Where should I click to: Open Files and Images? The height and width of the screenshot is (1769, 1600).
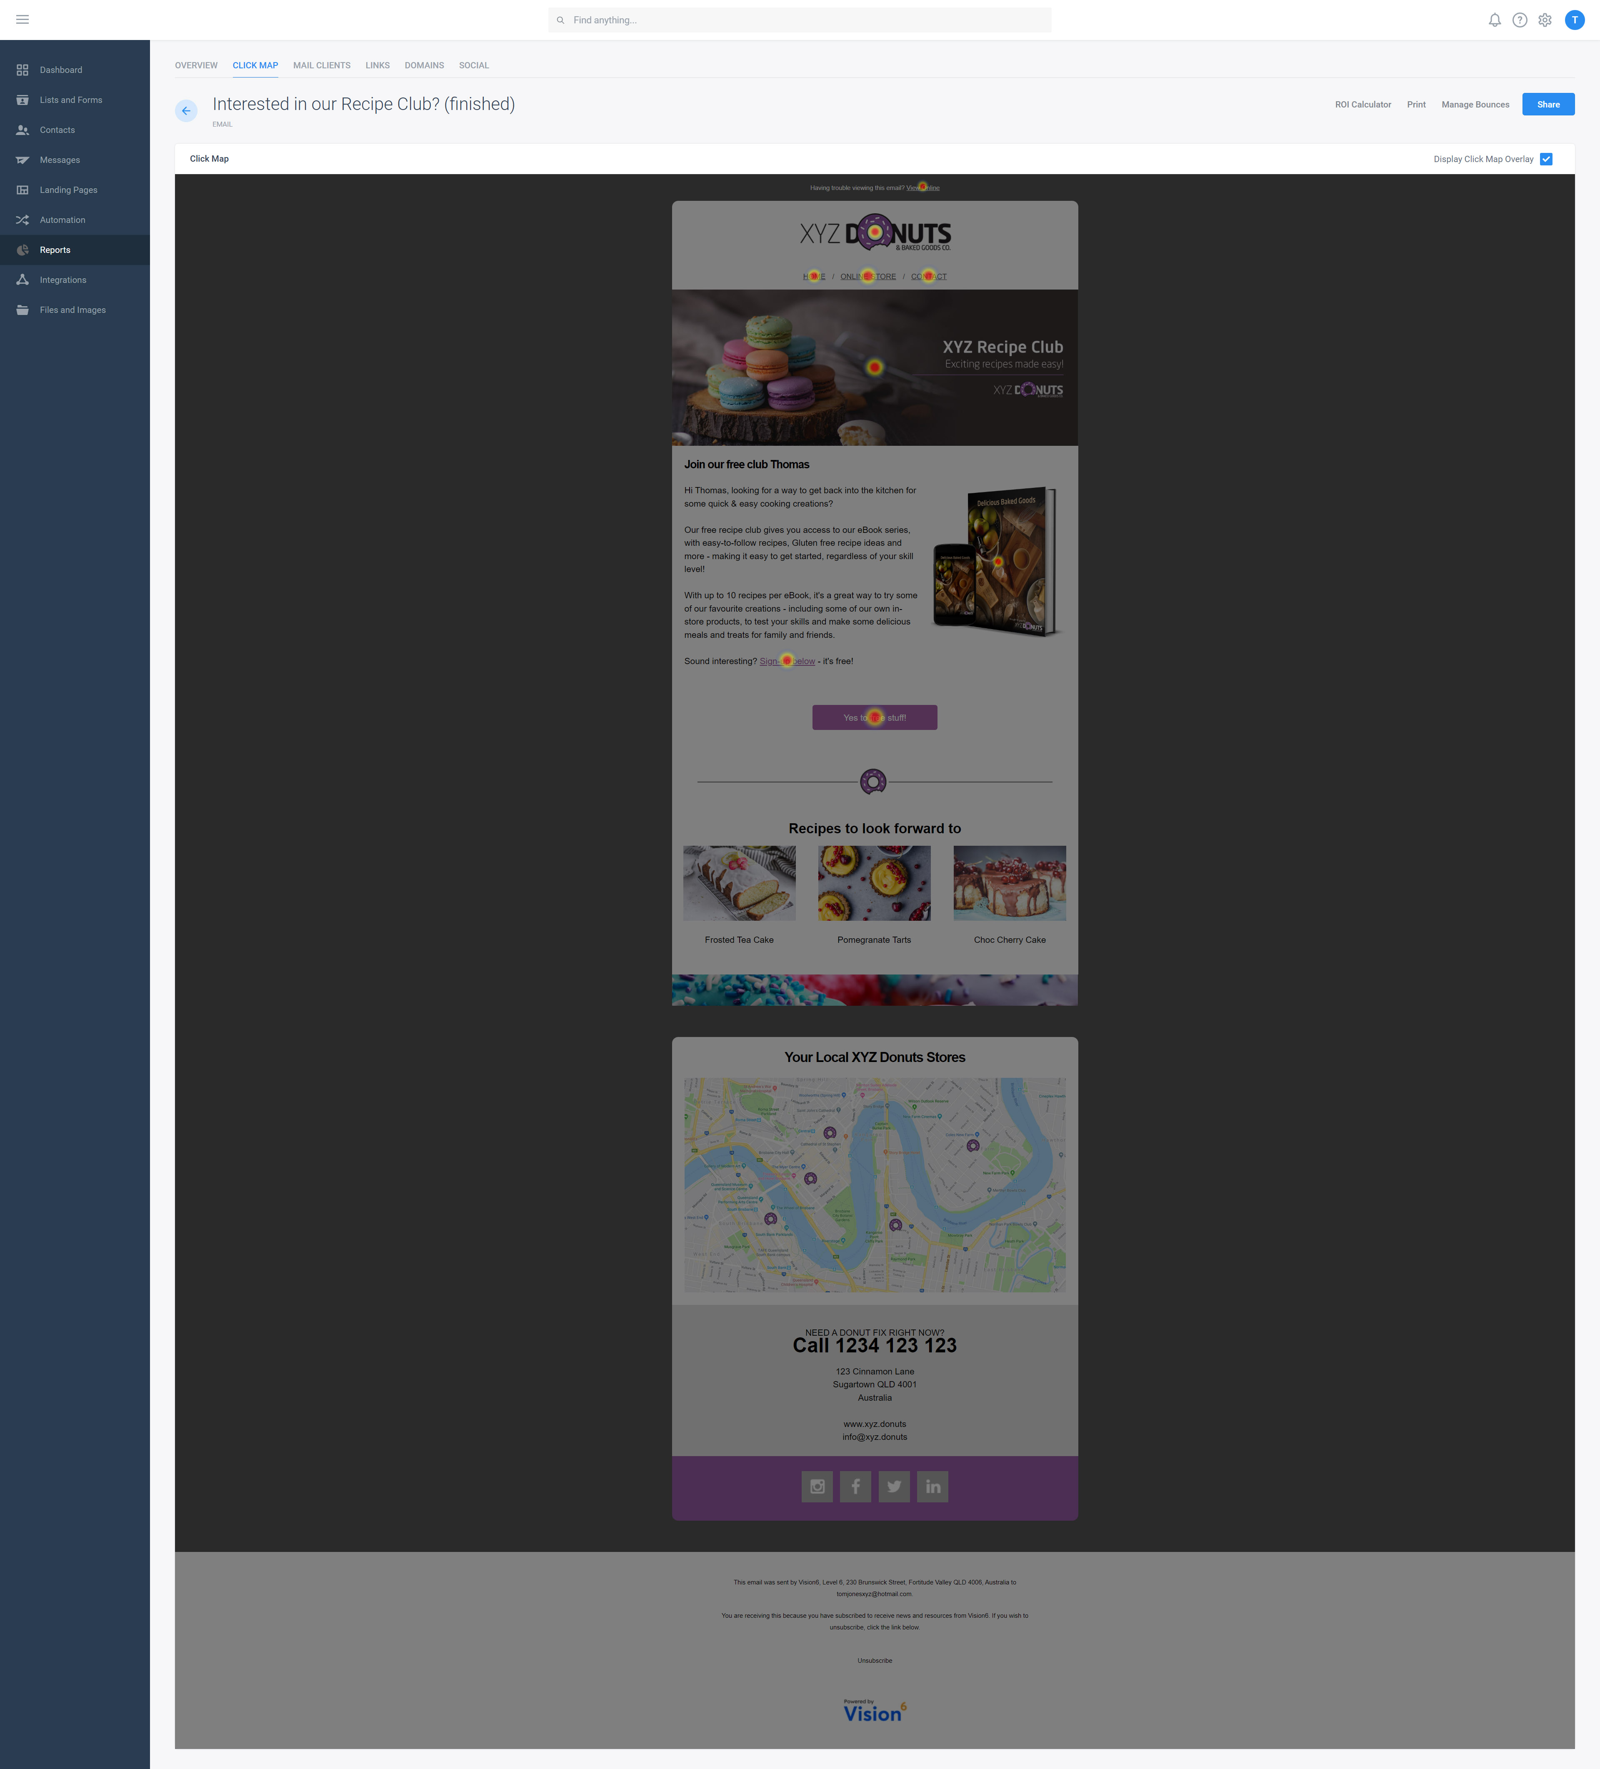click(x=73, y=309)
